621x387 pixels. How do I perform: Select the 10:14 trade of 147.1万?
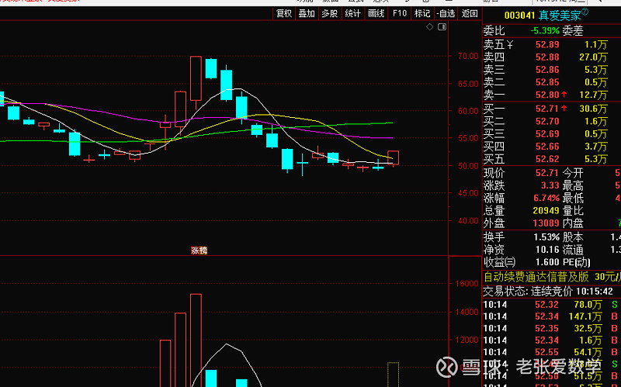[550, 316]
